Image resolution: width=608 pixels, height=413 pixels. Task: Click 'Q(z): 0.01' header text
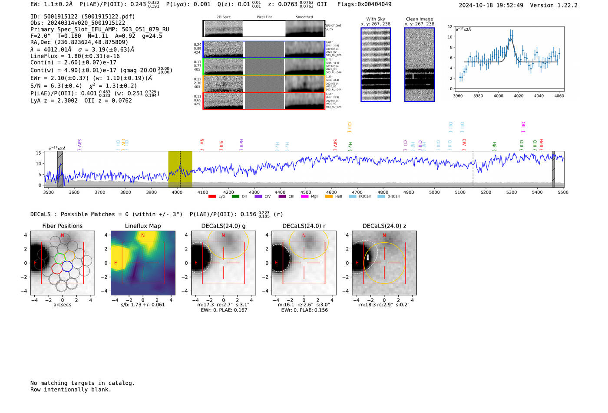[x=234, y=4]
